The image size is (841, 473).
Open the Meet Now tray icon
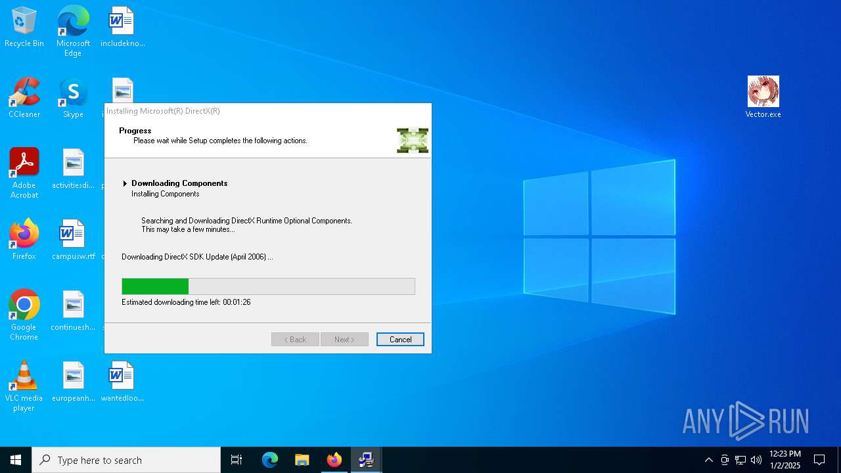coord(725,460)
